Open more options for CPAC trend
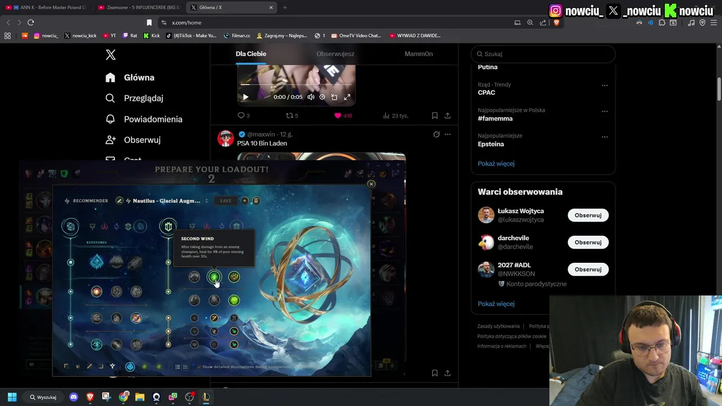Viewport: 722px width, 406px height. 605,86
